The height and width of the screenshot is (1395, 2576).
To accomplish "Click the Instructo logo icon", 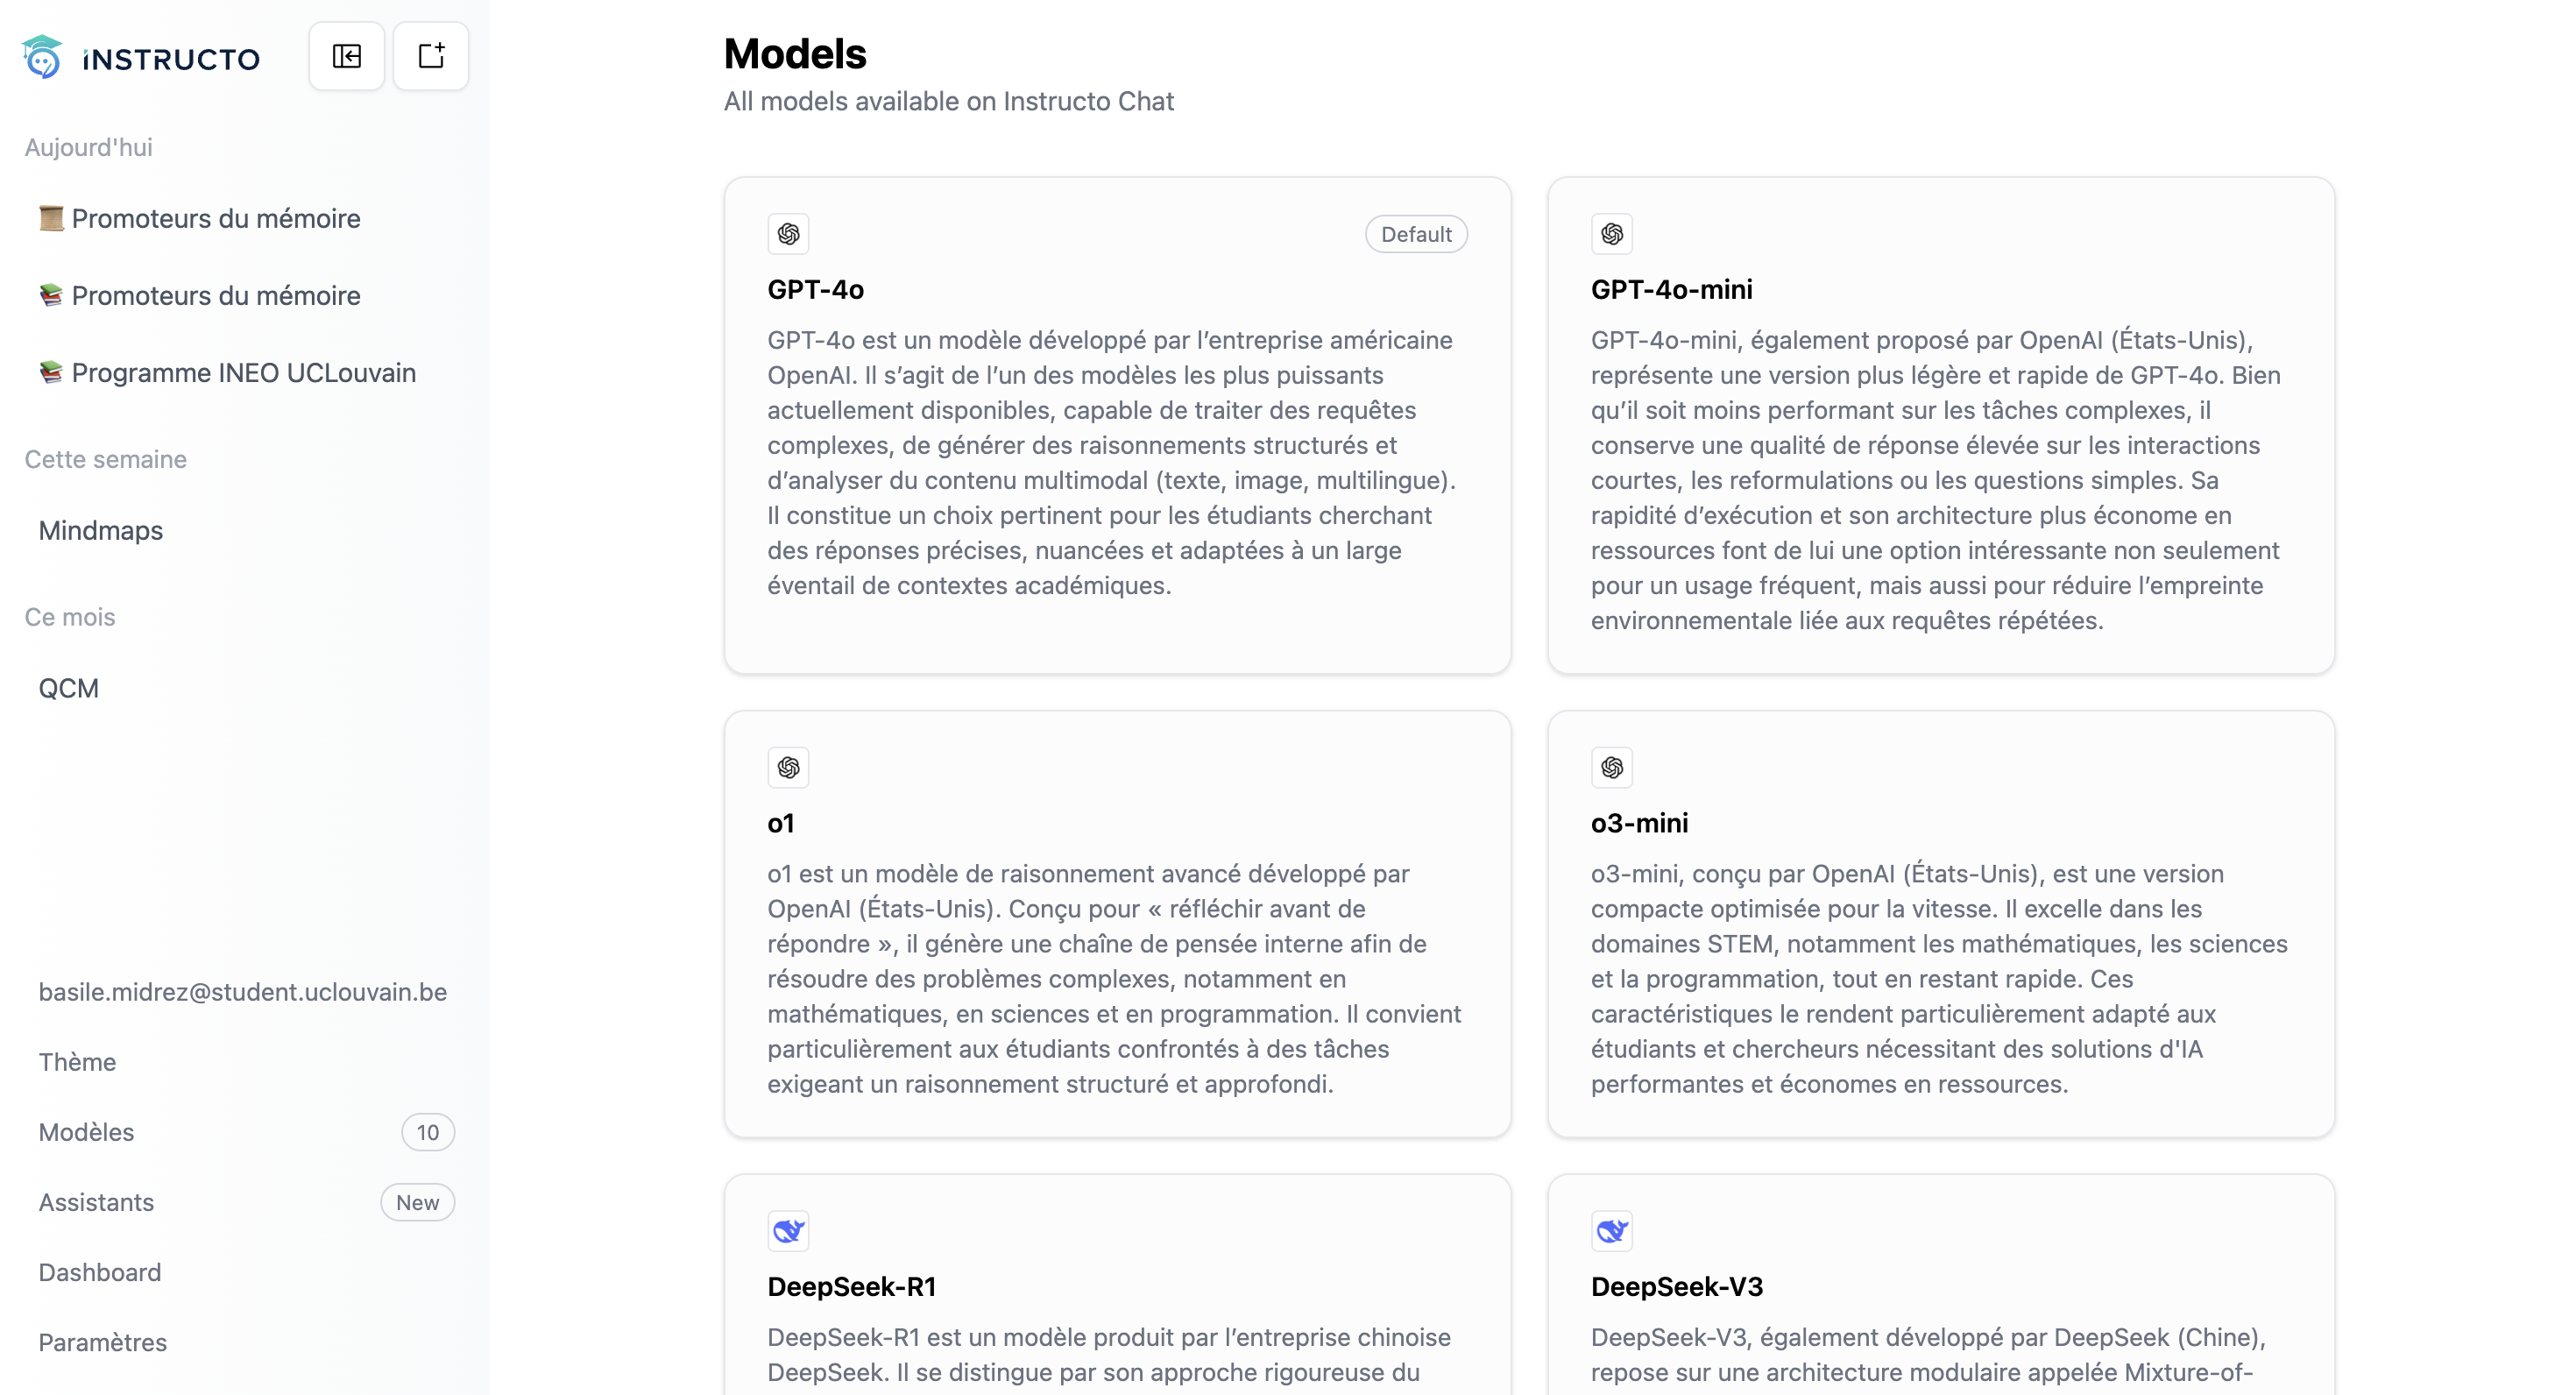I will 42,57.
